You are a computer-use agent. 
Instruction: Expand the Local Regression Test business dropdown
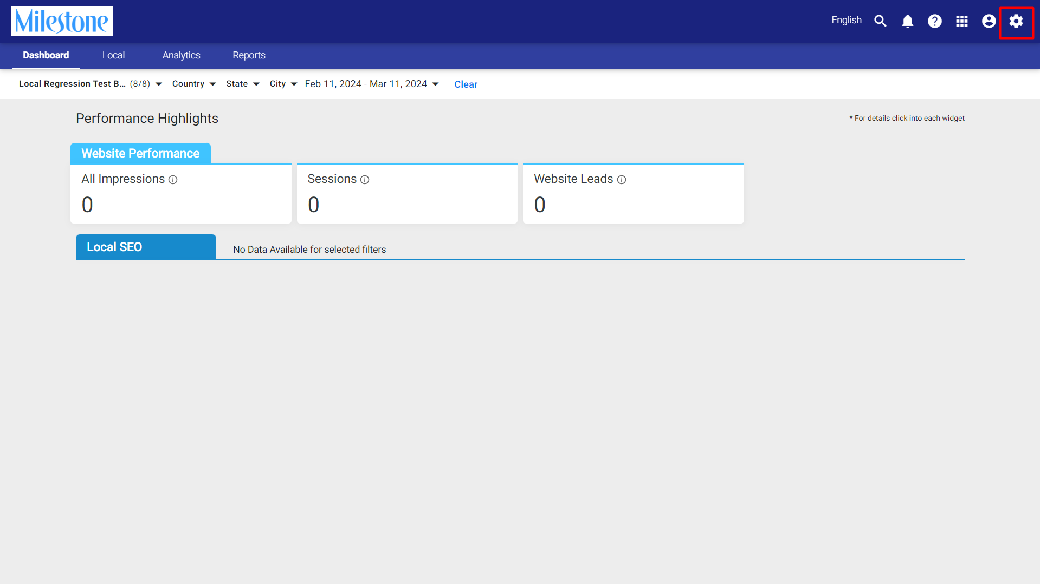pos(91,84)
